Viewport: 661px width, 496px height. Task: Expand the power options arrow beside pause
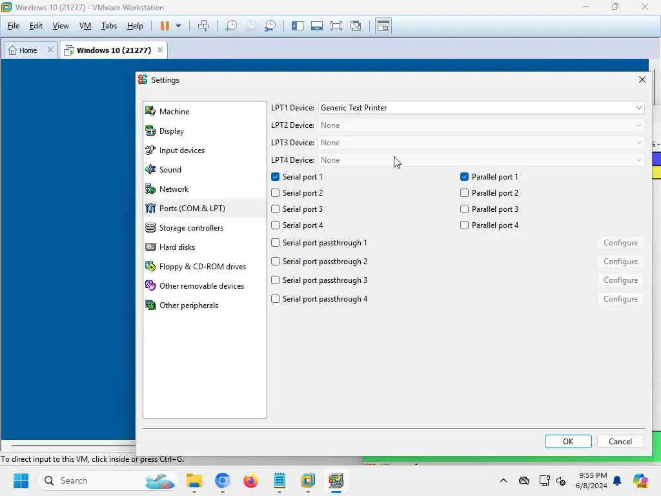pyautogui.click(x=178, y=26)
